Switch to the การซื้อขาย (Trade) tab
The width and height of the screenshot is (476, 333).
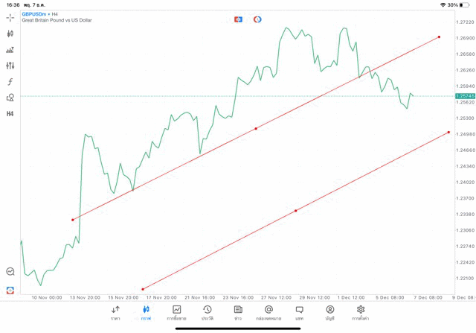pyautogui.click(x=177, y=312)
